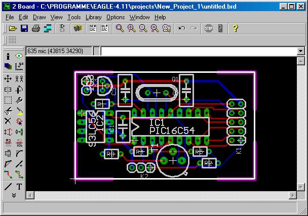Image resolution: width=308 pixels, height=216 pixels.
Task: Select the Wire line tool
Action: [x=8, y=187]
